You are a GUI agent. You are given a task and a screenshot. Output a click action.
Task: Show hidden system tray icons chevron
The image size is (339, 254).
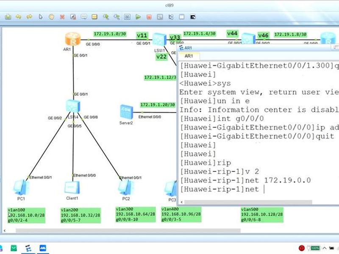click(x=324, y=248)
